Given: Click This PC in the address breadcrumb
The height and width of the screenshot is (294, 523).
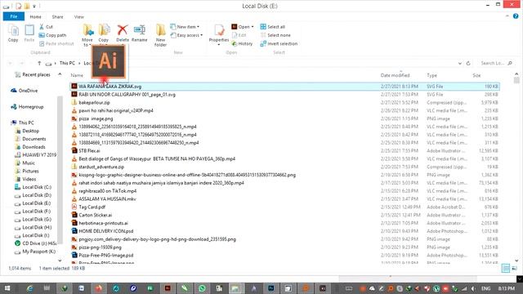Looking at the screenshot, I should point(67,63).
